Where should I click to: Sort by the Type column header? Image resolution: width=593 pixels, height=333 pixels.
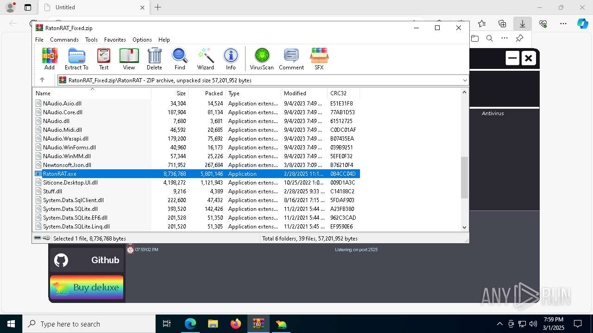click(253, 93)
